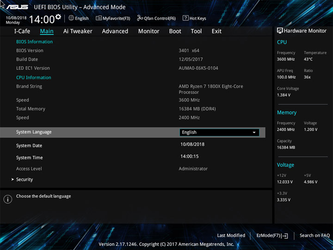Click the globe language icon

71,18
